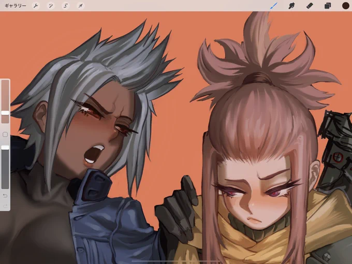Image resolution: width=352 pixels, height=264 pixels.
Task: Click the brush size slider handle
Action: point(5,113)
